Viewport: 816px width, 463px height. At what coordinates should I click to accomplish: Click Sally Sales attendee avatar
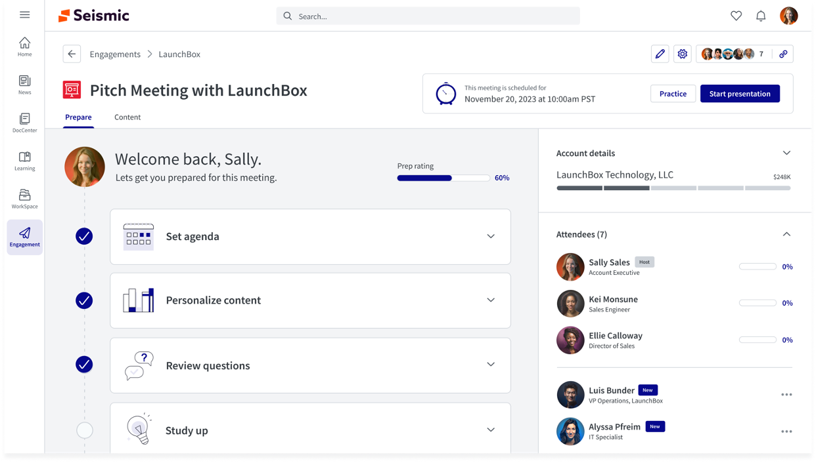coord(570,267)
